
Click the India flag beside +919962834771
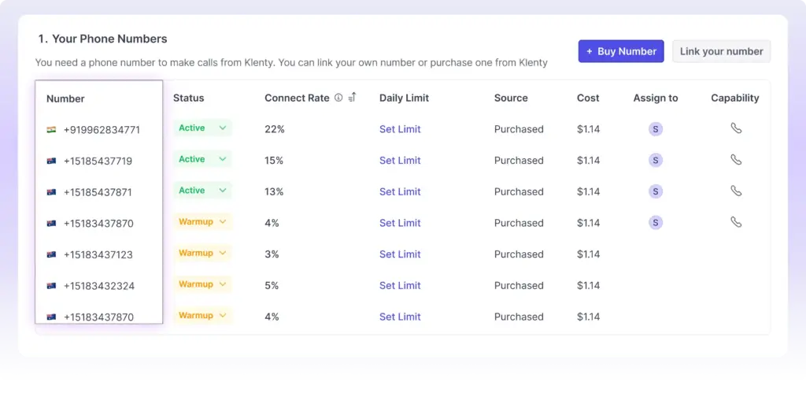pyautogui.click(x=51, y=129)
